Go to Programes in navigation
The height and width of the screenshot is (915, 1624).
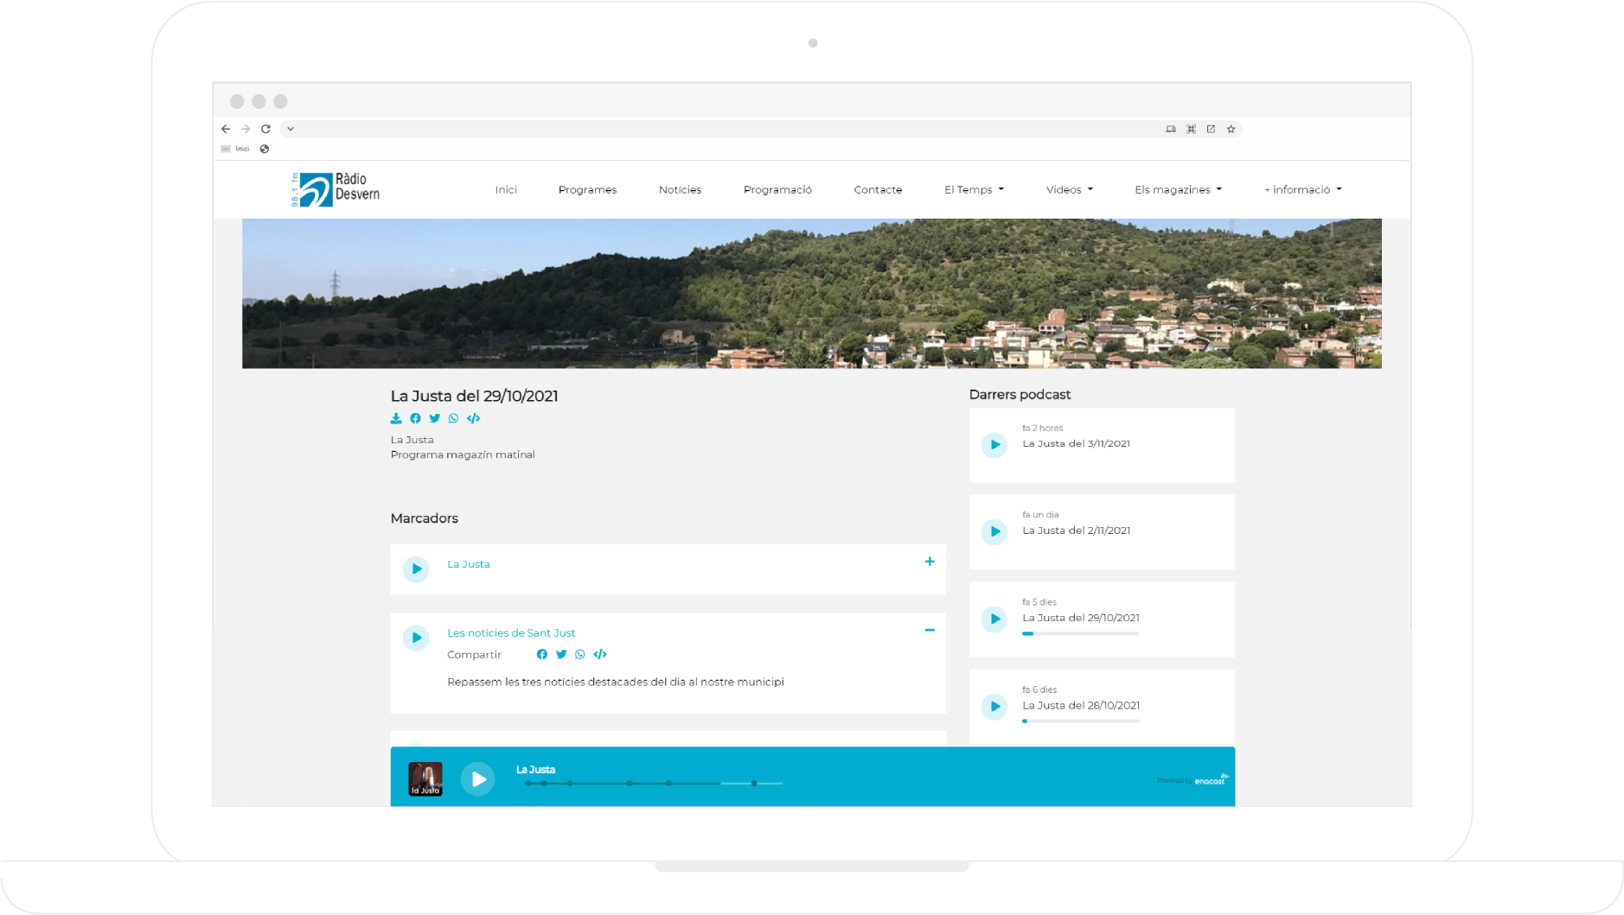click(587, 190)
